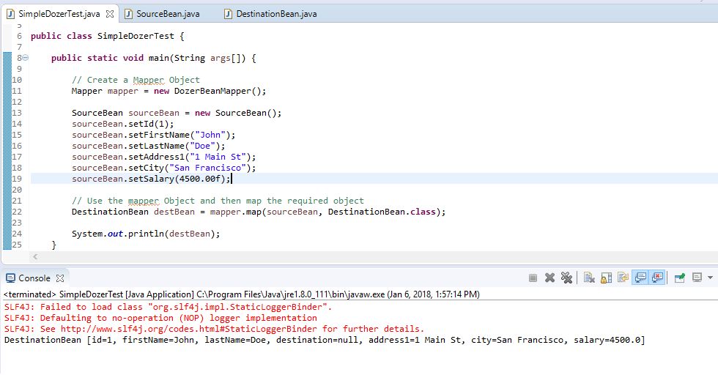This screenshot has height=375, width=718.
Task: Switch to the SimpleDozerTest.java tab
Action: tap(59, 14)
